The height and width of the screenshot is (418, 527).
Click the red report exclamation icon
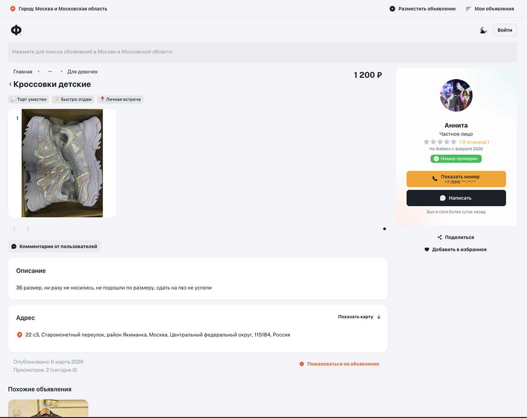(302, 364)
